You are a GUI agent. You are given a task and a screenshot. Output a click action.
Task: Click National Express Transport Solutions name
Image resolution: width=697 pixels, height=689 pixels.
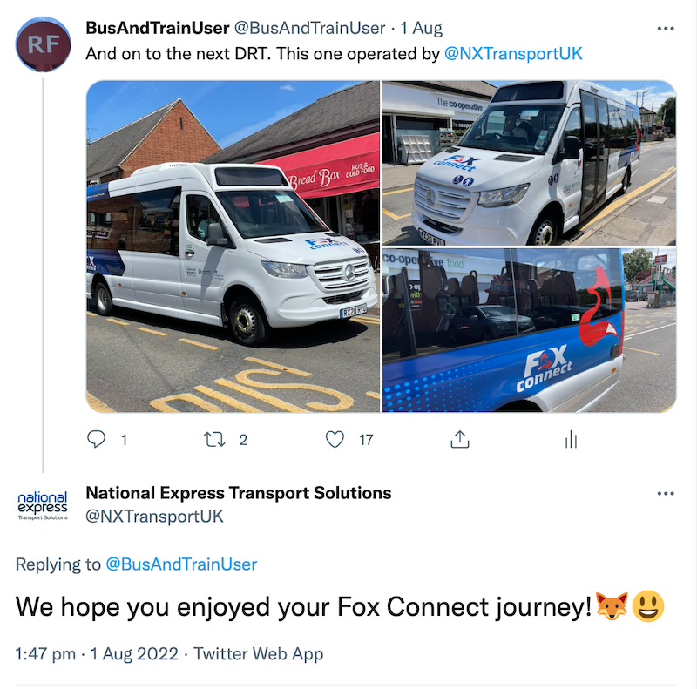coord(239,493)
